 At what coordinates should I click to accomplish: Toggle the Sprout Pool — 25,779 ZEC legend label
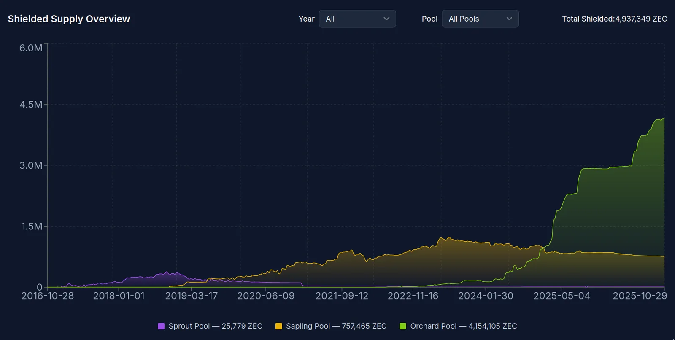tap(216, 326)
